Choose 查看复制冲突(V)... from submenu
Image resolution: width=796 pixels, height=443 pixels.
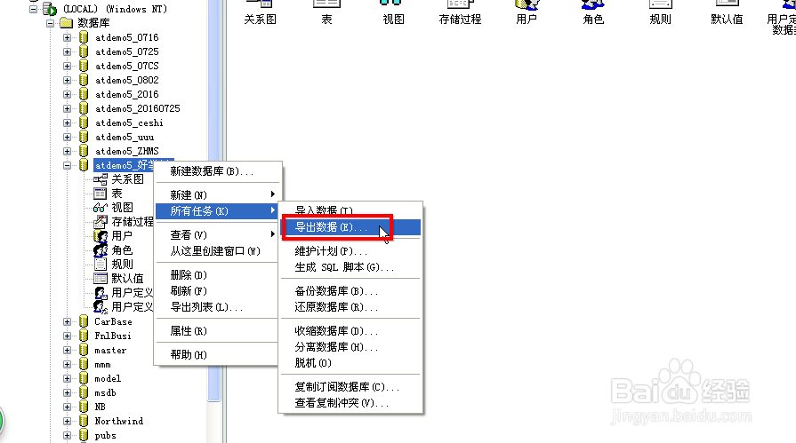point(350,403)
